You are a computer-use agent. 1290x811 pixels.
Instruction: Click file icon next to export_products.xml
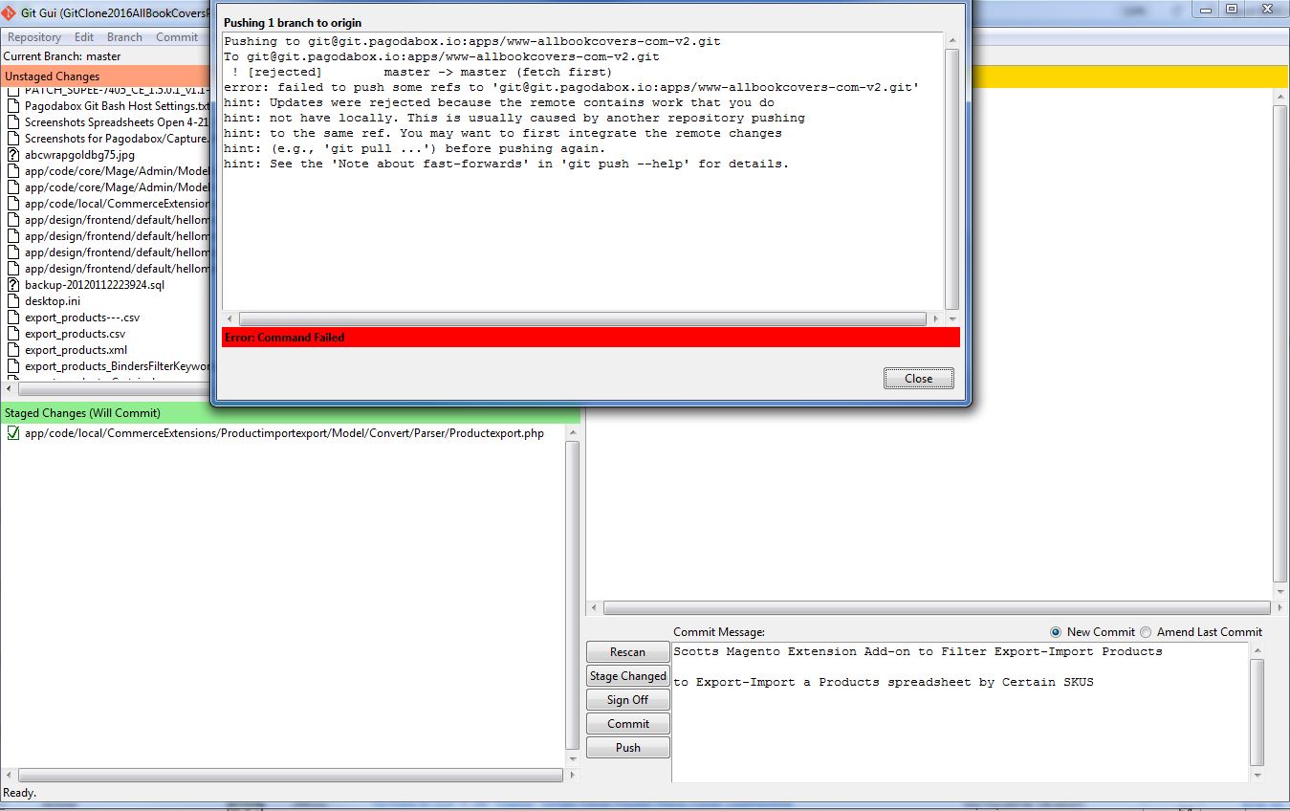click(13, 350)
